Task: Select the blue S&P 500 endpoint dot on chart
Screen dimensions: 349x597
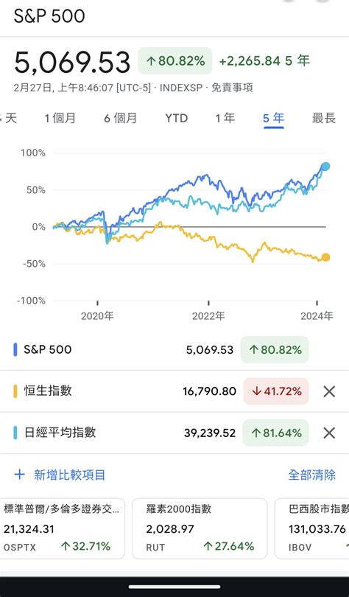Action: pos(325,167)
